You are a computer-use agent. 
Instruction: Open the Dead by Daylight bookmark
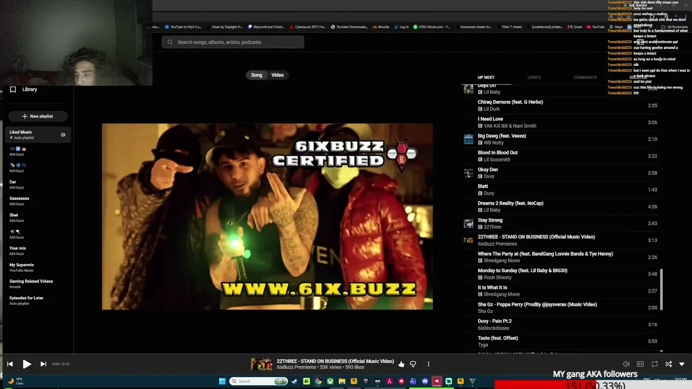224,27
